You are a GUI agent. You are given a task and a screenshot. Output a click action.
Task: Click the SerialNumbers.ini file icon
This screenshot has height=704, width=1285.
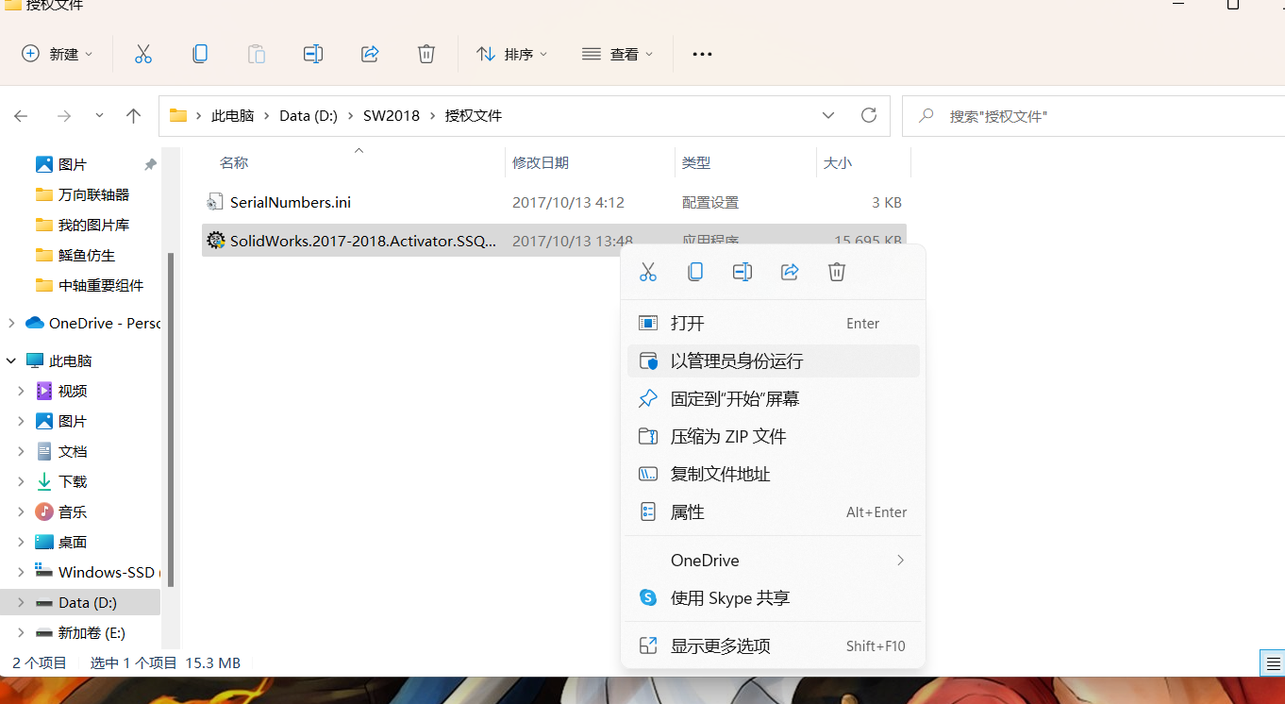(x=215, y=202)
